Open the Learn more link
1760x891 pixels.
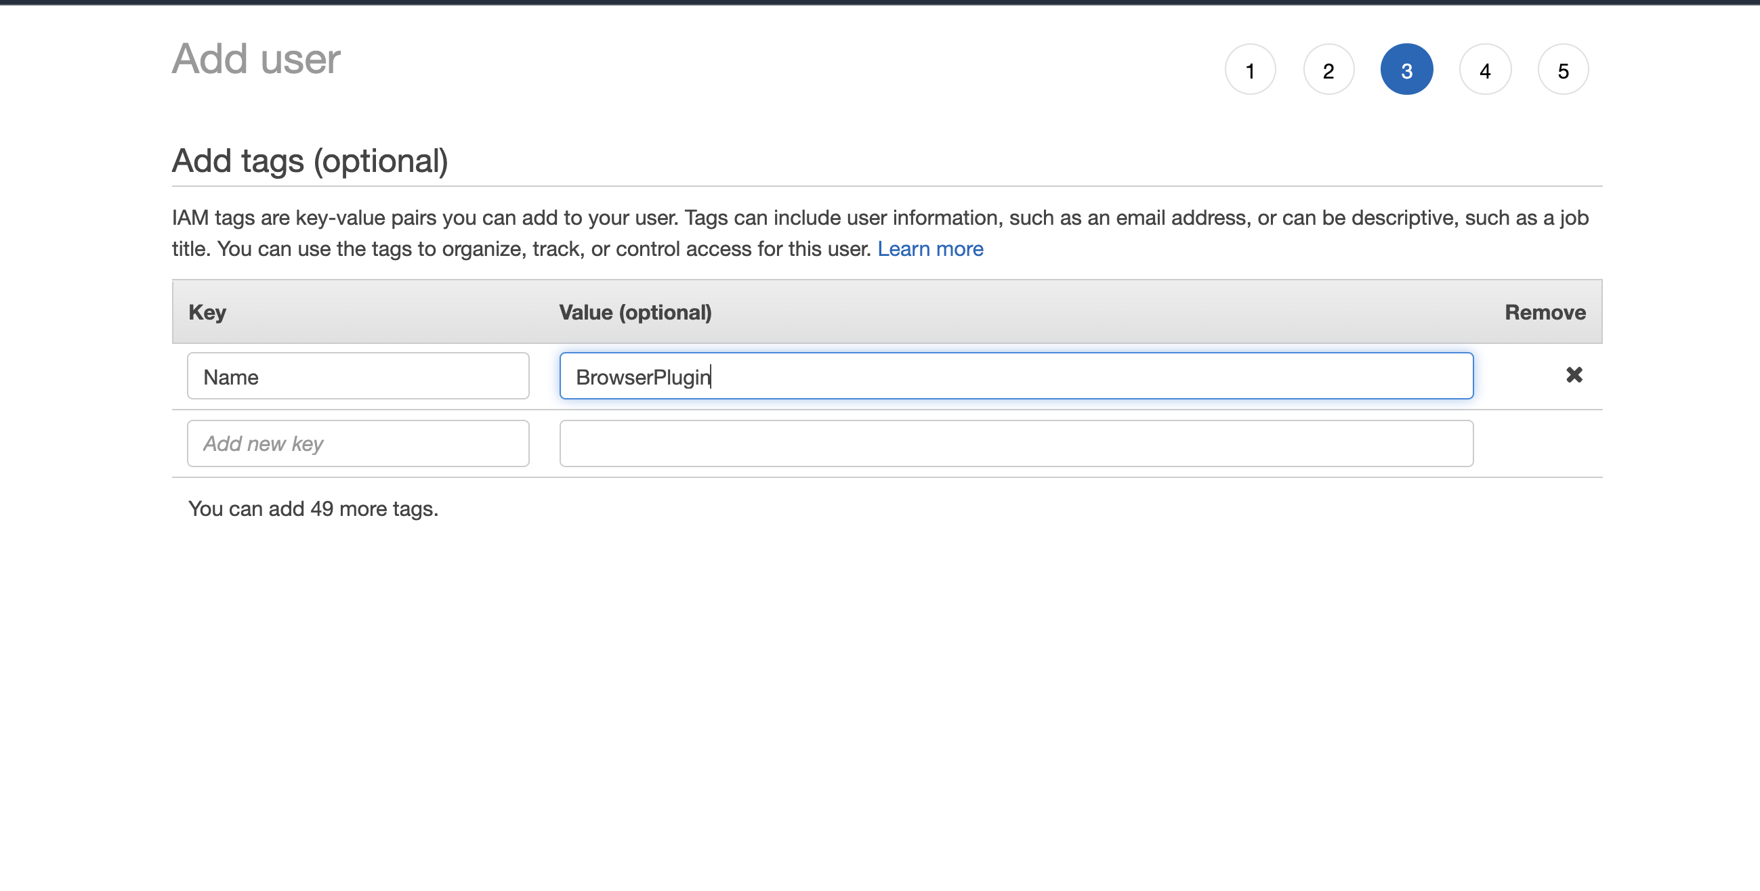(x=930, y=249)
